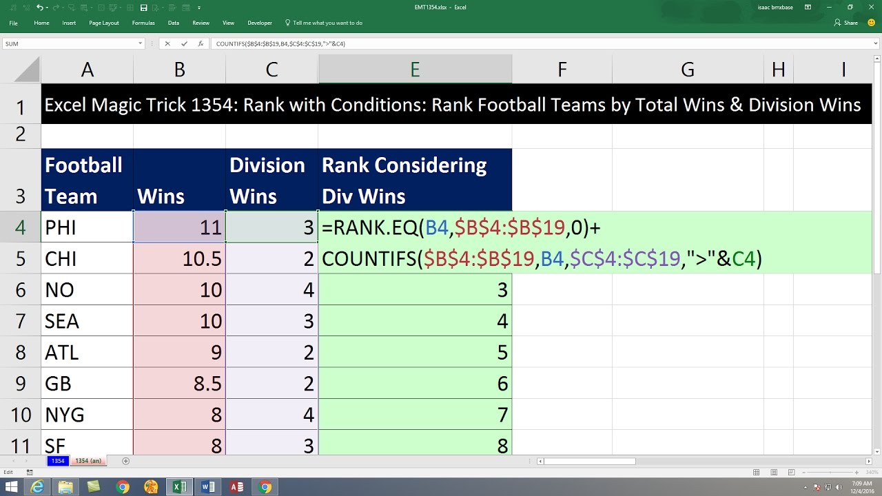Click the smiley feedback icon
This screenshot has height=496, width=882.
pyautogui.click(x=872, y=23)
